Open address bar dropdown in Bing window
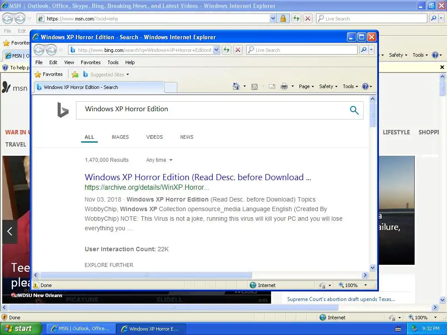 (x=216, y=50)
